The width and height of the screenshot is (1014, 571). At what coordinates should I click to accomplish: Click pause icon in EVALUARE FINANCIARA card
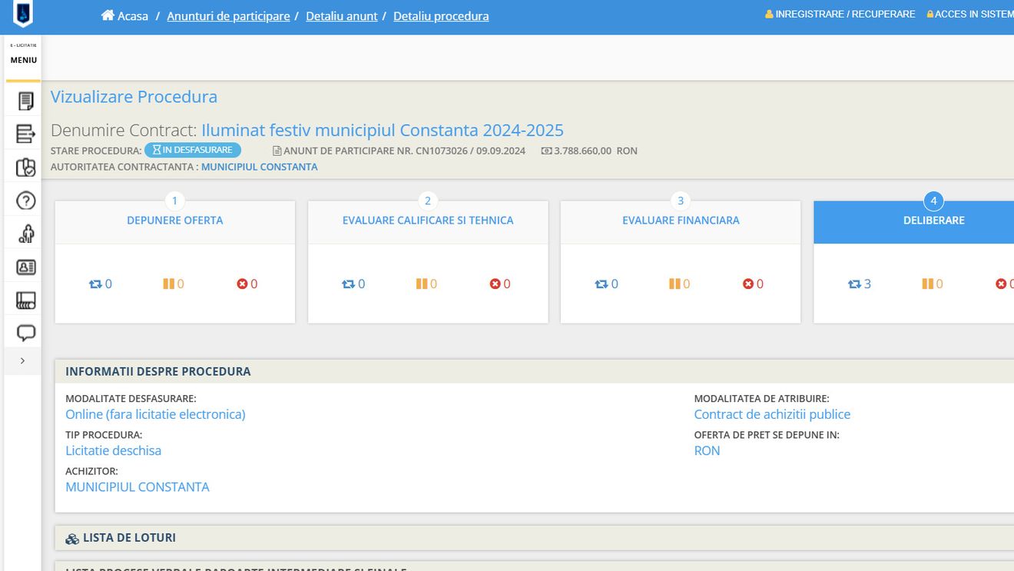674,284
